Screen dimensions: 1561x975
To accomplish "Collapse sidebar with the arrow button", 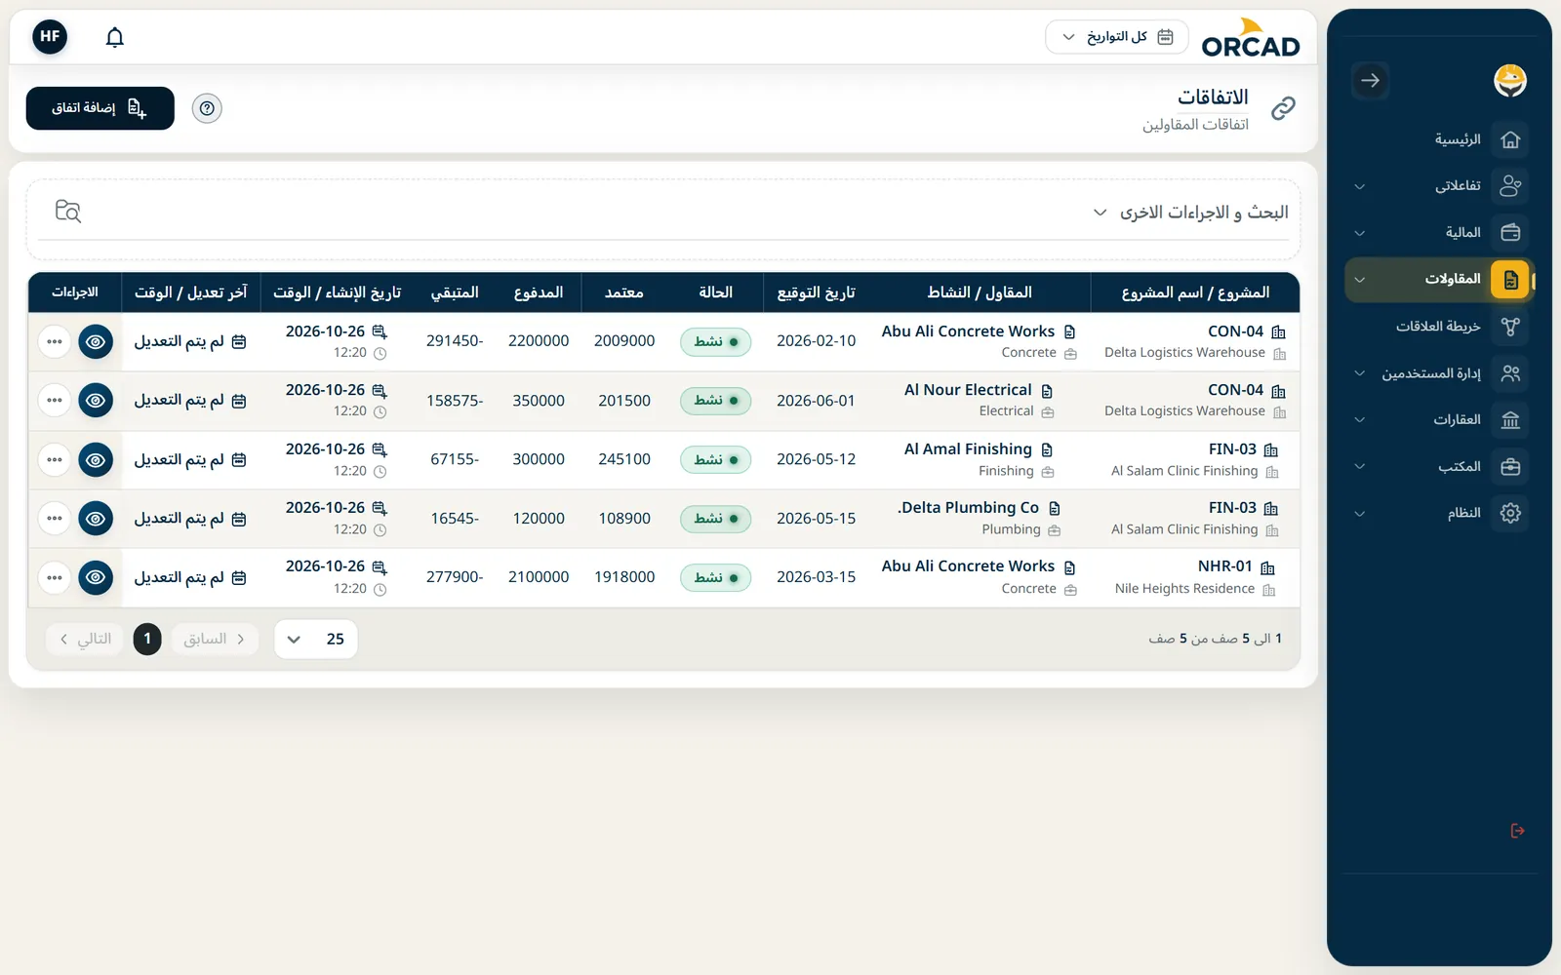I will (x=1370, y=81).
